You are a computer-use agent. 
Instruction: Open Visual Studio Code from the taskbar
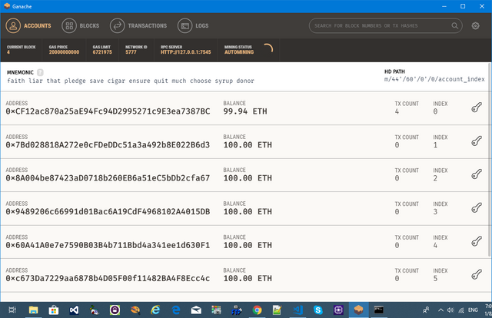tap(298, 310)
